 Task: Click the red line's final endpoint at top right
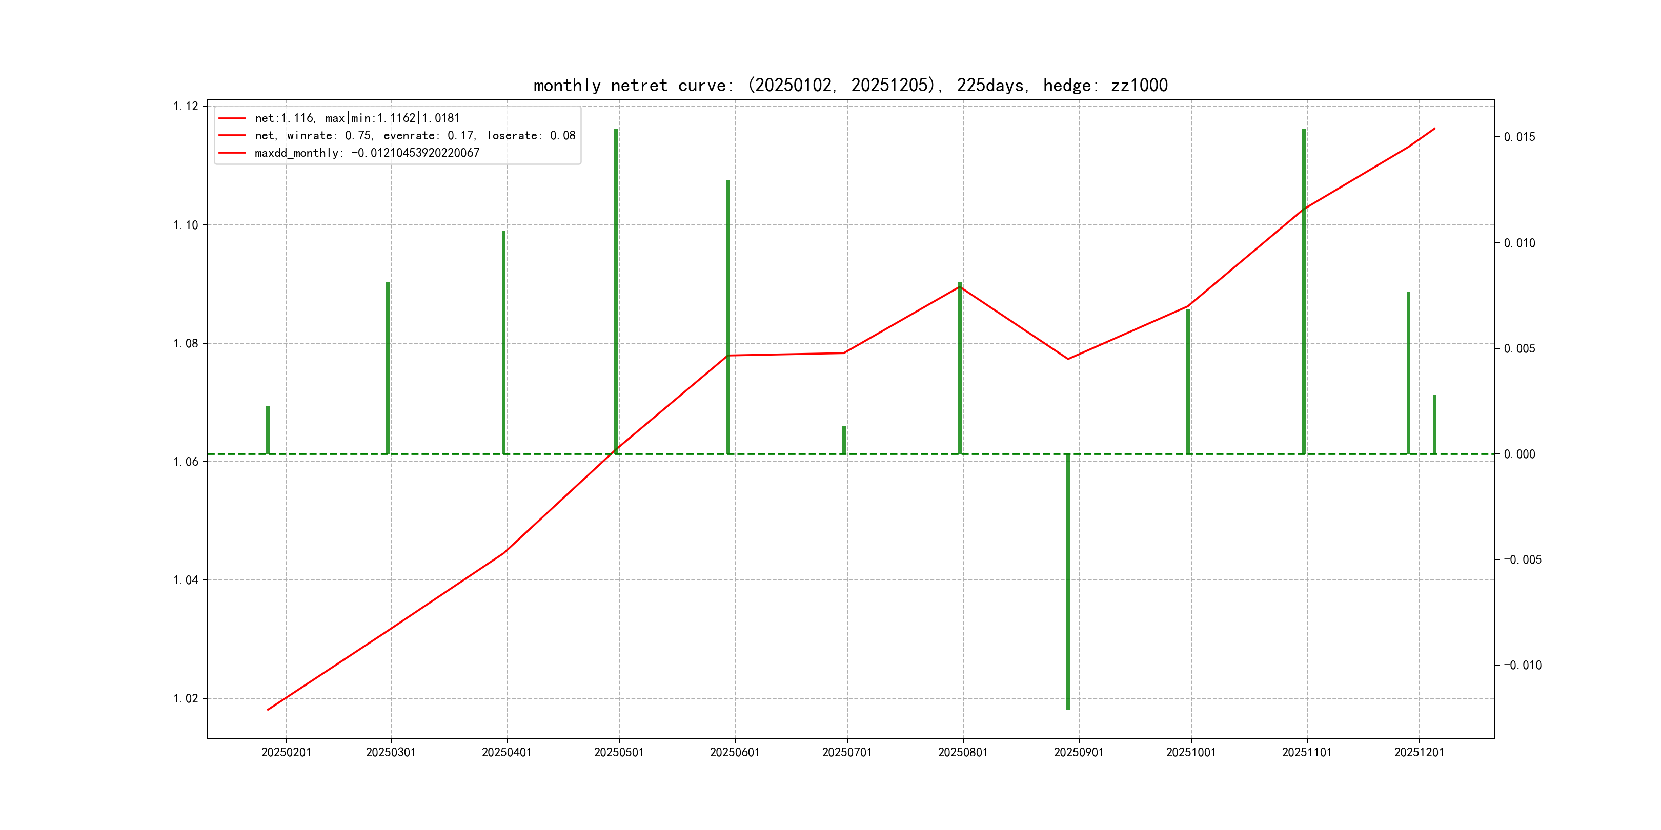1435,128
